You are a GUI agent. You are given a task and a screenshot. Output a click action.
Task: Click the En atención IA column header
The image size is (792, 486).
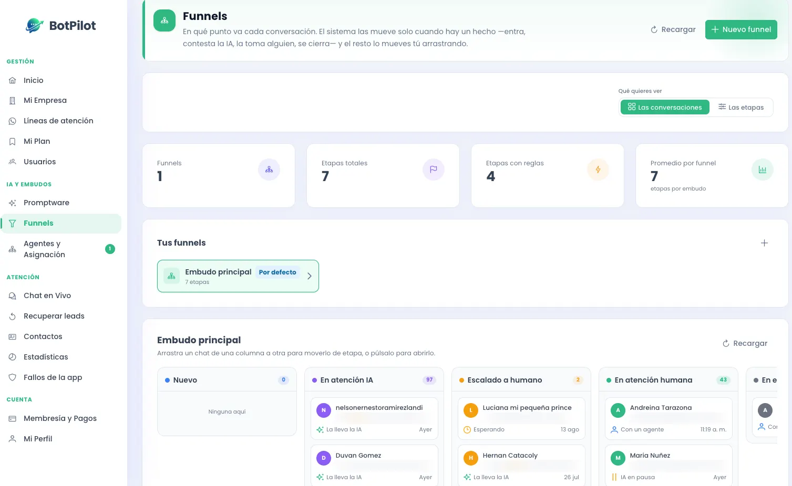[x=374, y=380]
